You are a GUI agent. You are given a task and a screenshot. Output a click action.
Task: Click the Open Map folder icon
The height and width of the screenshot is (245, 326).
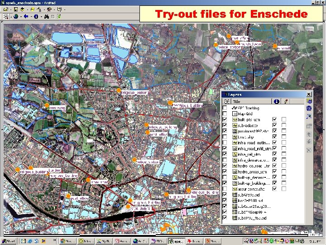click(6, 10)
